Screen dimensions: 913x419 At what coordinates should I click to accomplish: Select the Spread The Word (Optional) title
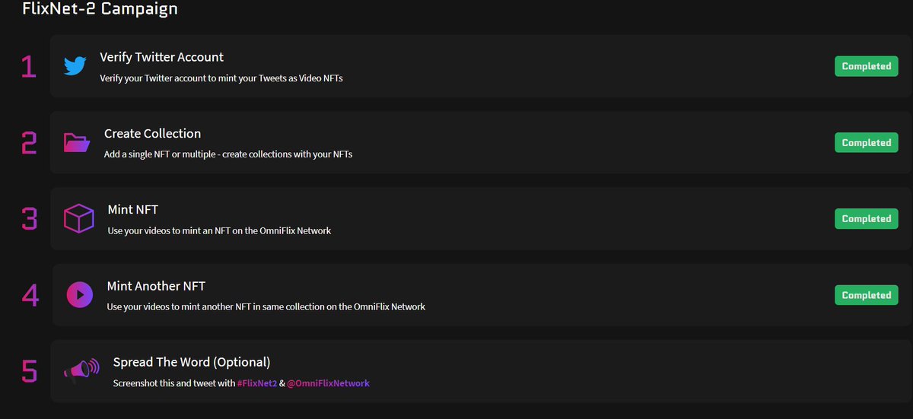(x=192, y=362)
